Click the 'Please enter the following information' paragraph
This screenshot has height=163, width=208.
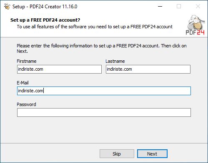[x=102, y=48]
